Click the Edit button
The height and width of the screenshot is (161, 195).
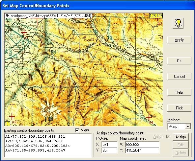[181, 145]
